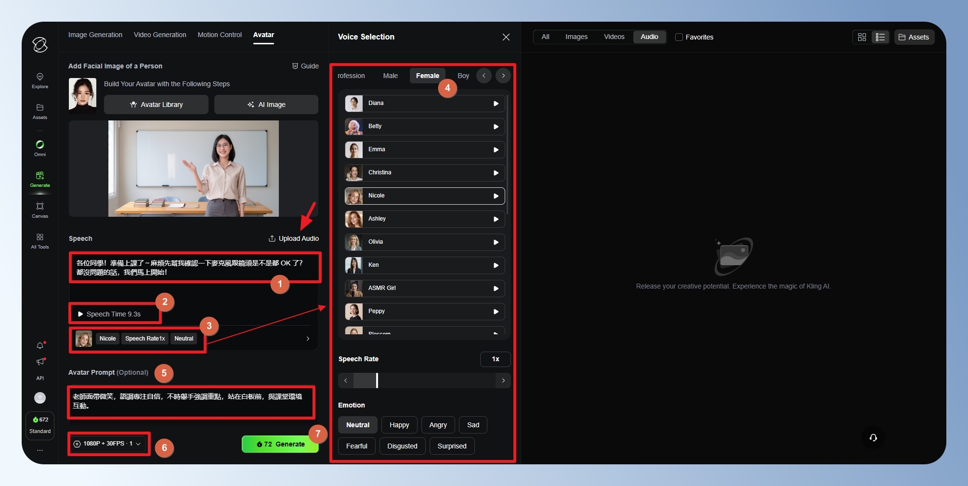Image resolution: width=968 pixels, height=486 pixels.
Task: Open the Explore section in sidebar
Action: point(40,80)
